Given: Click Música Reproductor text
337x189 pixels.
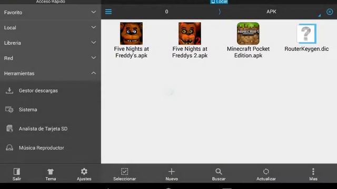Looking at the screenshot, I should coord(41,148).
